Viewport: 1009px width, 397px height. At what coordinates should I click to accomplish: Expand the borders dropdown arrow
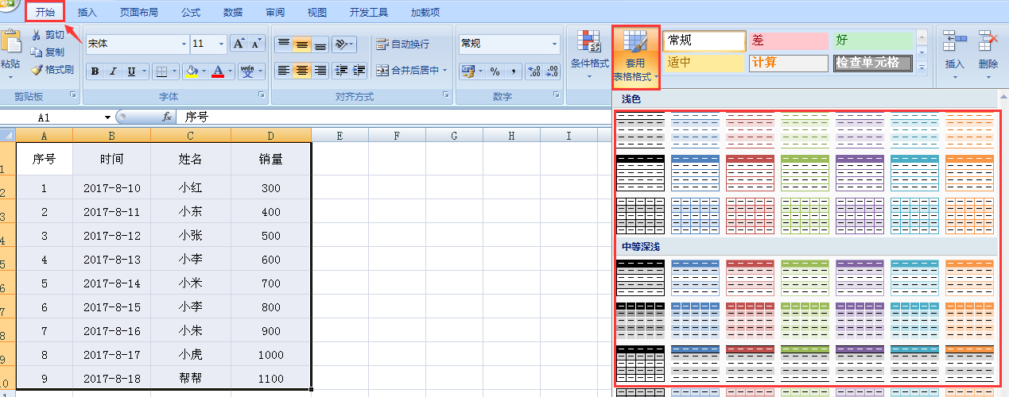pyautogui.click(x=174, y=71)
